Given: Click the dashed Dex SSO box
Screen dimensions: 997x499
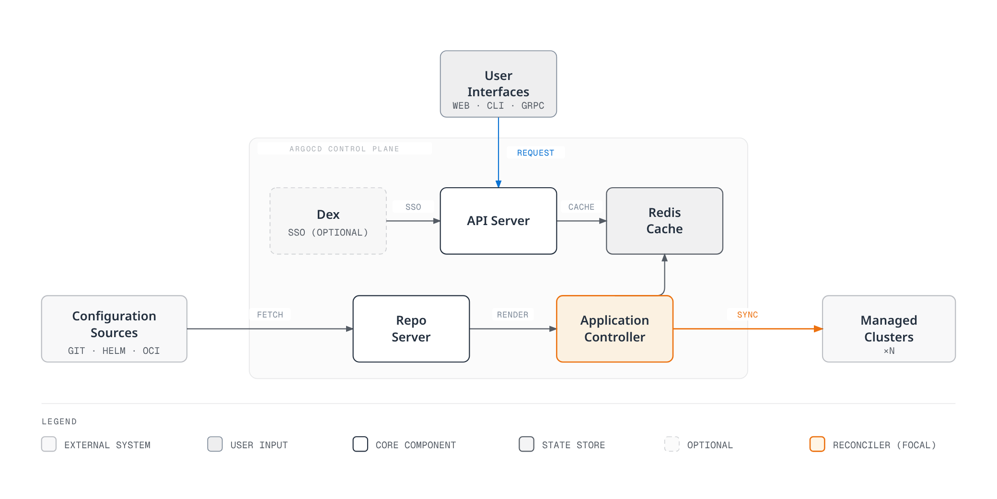Looking at the screenshot, I should [x=328, y=221].
